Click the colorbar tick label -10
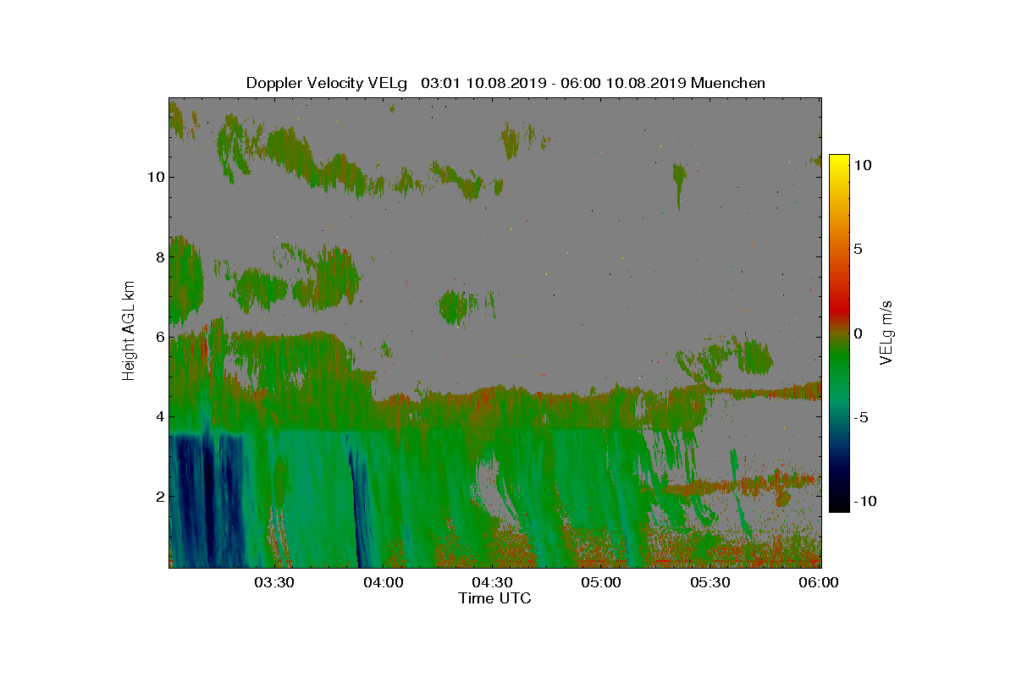The height and width of the screenshot is (677, 1016). [864, 501]
